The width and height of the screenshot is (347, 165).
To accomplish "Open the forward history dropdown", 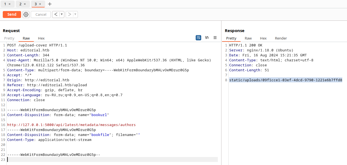I will [75, 14].
